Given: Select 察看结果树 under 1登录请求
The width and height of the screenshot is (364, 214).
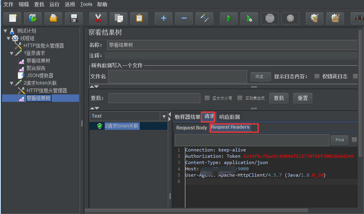Looking at the screenshot, I should (38, 61).
